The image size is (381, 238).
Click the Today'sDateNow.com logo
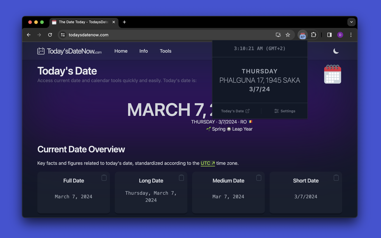[x=69, y=51]
